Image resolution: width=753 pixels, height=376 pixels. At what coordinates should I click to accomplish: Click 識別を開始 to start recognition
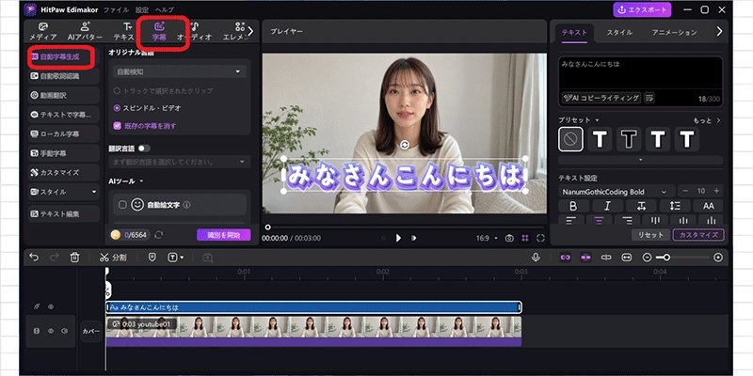click(223, 234)
